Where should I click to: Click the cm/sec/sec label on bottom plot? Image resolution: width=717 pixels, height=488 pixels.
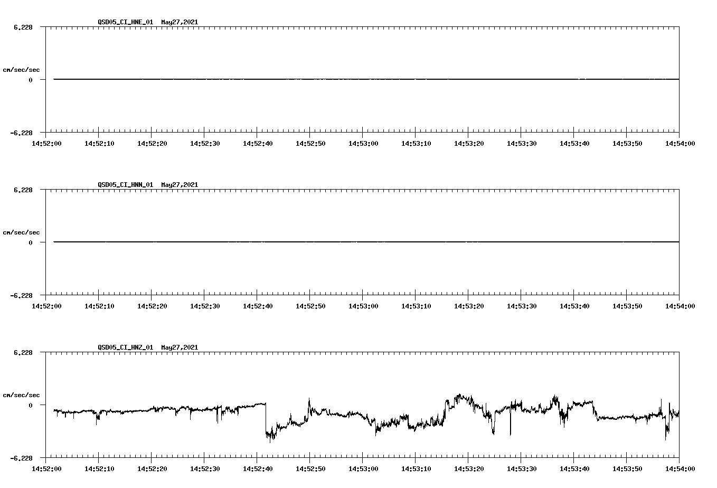point(22,394)
